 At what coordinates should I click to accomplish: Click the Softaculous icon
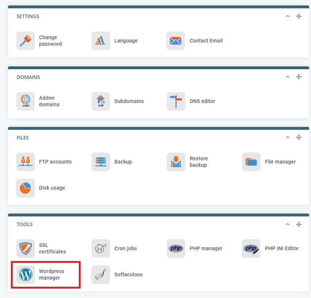click(x=101, y=275)
